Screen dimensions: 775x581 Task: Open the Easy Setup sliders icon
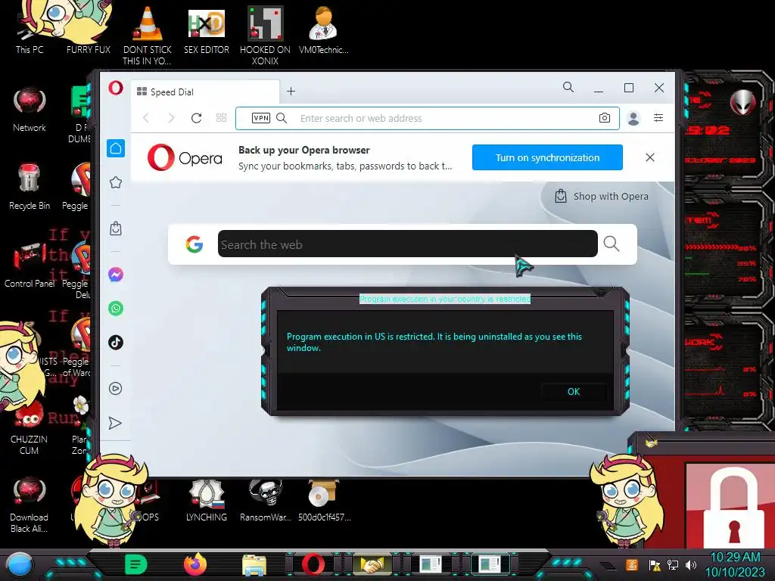pyautogui.click(x=658, y=117)
